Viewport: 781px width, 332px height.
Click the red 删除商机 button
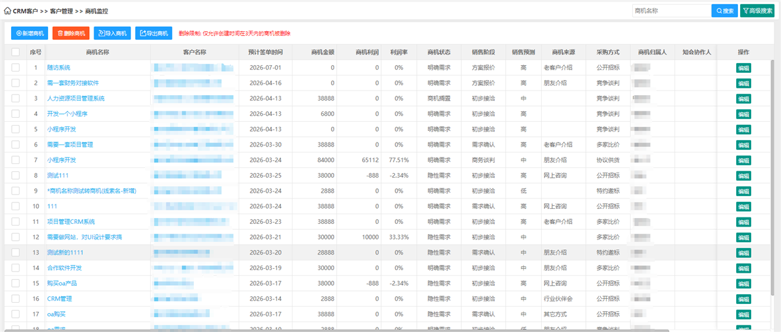coord(71,33)
